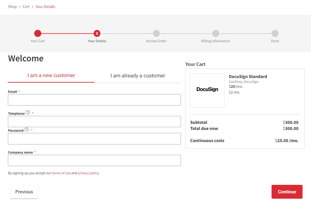Click the 'Total due now' label
Image resolution: width=311 pixels, height=207 pixels.
point(204,128)
